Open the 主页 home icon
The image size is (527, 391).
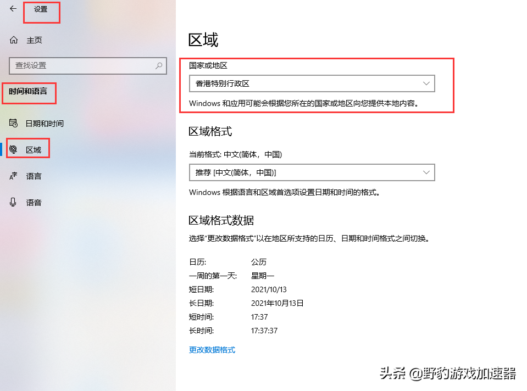(13, 40)
